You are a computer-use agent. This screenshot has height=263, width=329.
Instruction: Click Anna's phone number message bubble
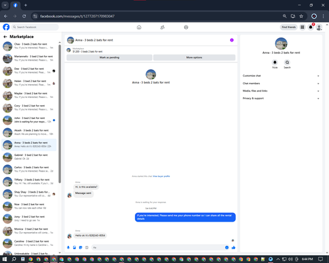tap(90, 235)
